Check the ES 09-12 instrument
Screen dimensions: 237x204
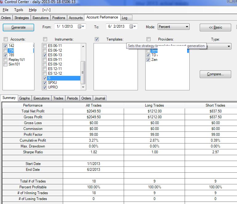tap(45, 64)
